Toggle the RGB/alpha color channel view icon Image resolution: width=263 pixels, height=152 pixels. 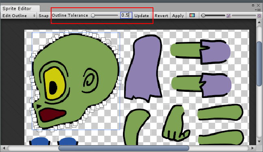pyautogui.click(x=192, y=15)
